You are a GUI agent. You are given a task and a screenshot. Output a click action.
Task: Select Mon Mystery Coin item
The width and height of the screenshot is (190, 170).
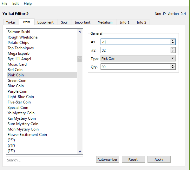click(42, 129)
